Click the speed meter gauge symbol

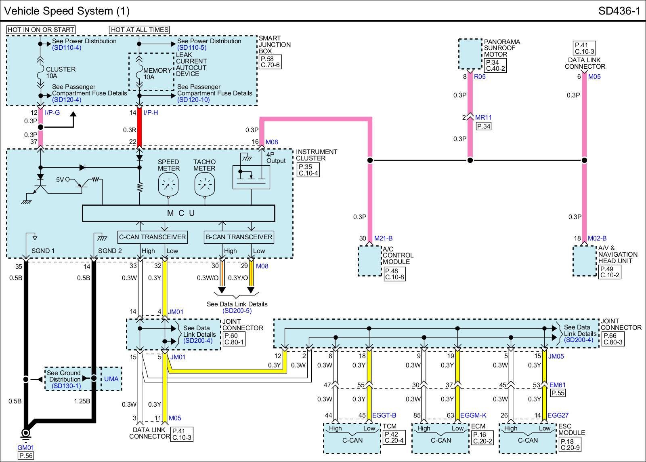click(x=168, y=185)
